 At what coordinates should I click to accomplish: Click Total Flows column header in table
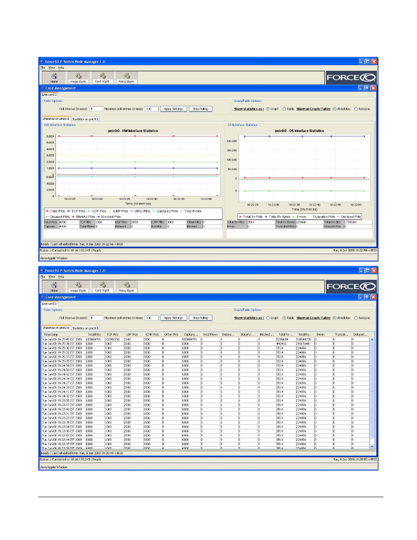(210, 334)
